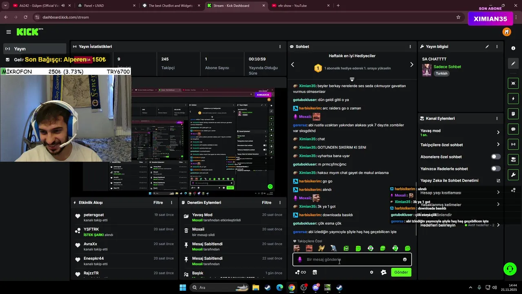Open File Explorer from taskbar
The image size is (522, 294).
click(255, 287)
